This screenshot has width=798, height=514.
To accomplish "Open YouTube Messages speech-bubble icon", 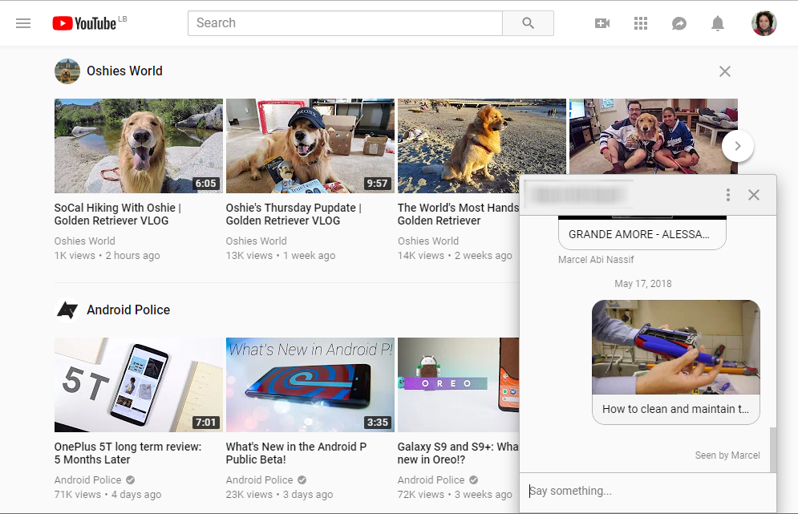I will pyautogui.click(x=679, y=22).
